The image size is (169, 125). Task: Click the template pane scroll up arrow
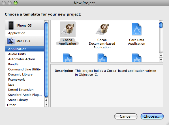click(x=161, y=55)
